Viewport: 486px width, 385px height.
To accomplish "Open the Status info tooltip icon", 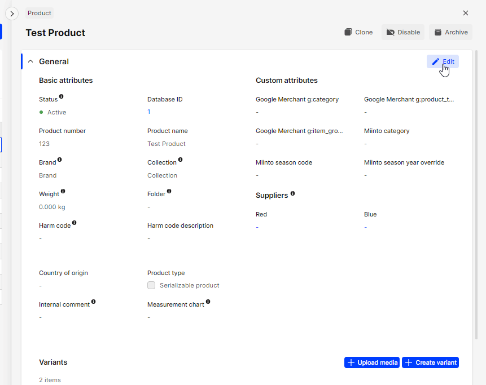I will coord(62,98).
